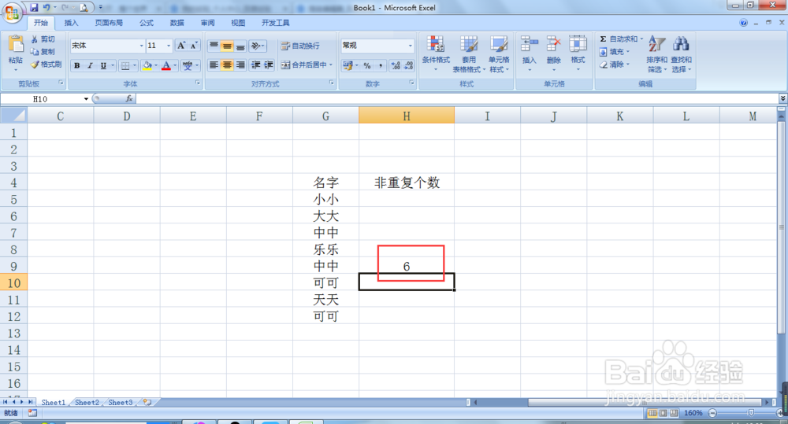Switch to the 公式 ribbon tab
The width and height of the screenshot is (788, 424).
pyautogui.click(x=147, y=23)
